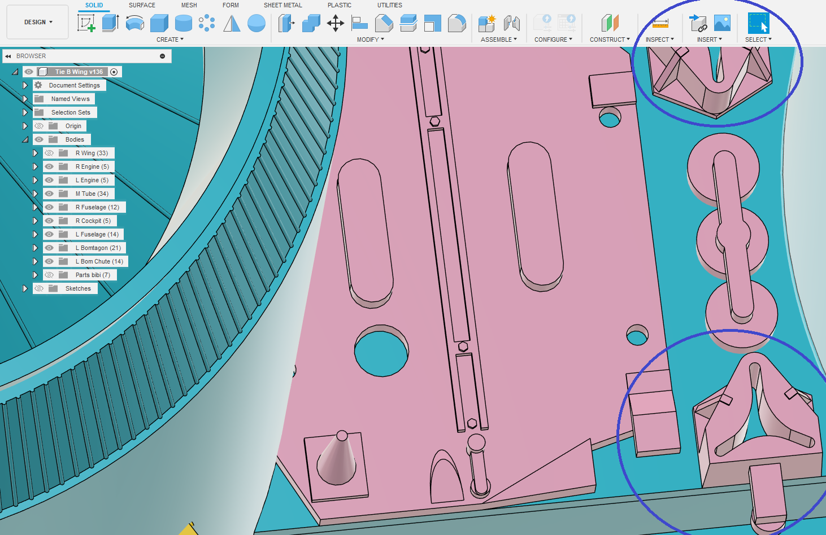Open the ASSEMBLE dropdown menu

(499, 40)
